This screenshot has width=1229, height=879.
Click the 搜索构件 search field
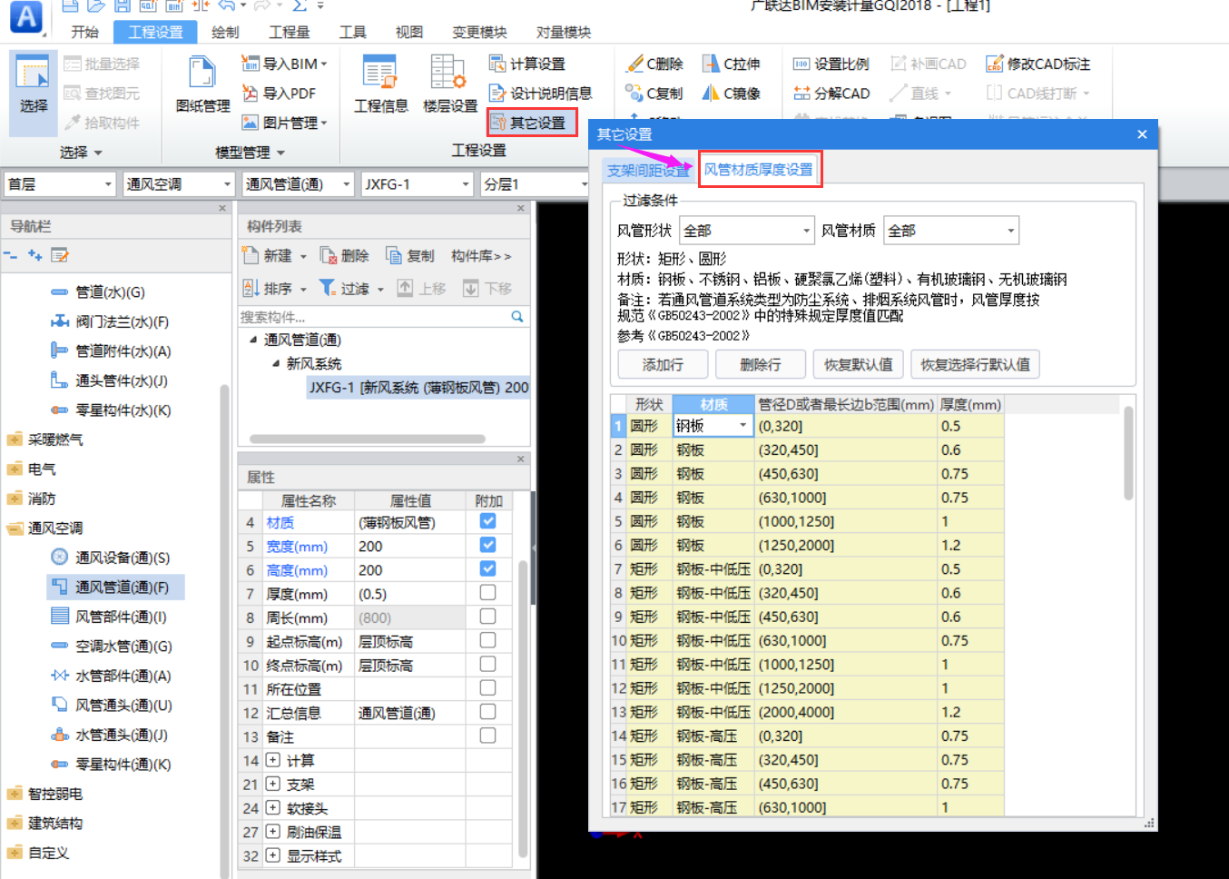pos(374,317)
